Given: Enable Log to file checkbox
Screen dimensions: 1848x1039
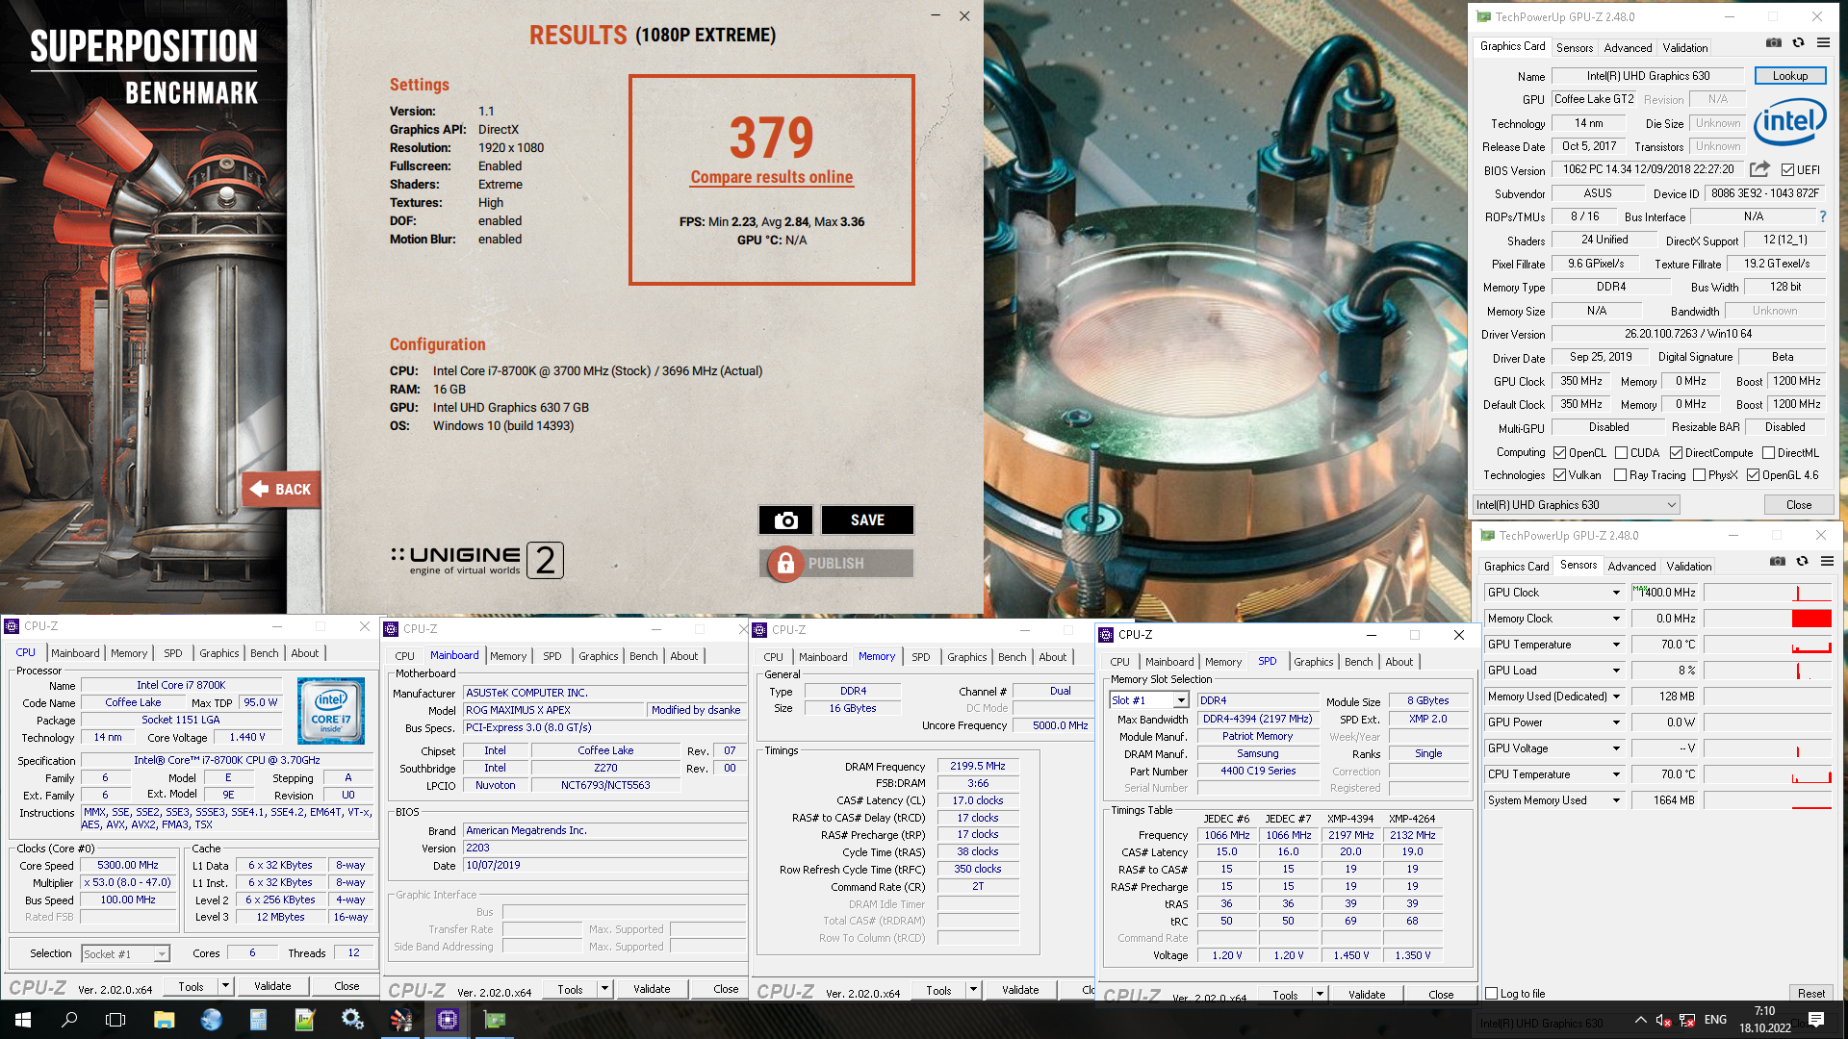Looking at the screenshot, I should pos(1491,994).
